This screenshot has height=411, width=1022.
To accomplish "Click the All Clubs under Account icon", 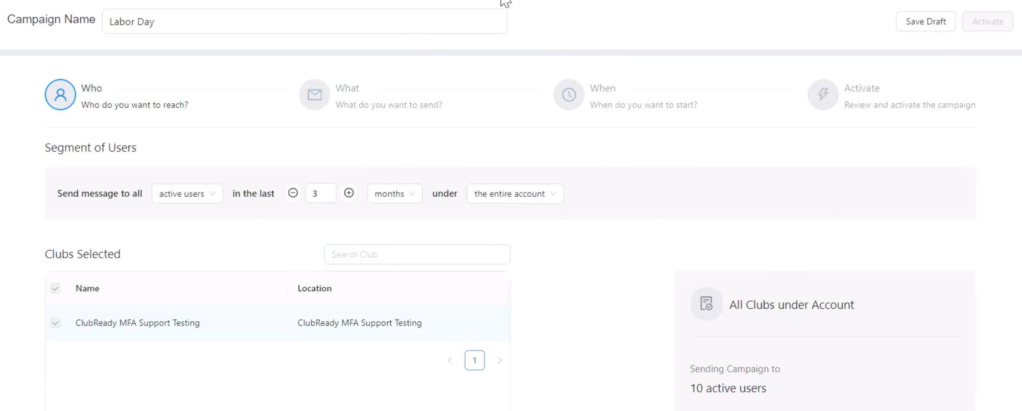I will [706, 304].
